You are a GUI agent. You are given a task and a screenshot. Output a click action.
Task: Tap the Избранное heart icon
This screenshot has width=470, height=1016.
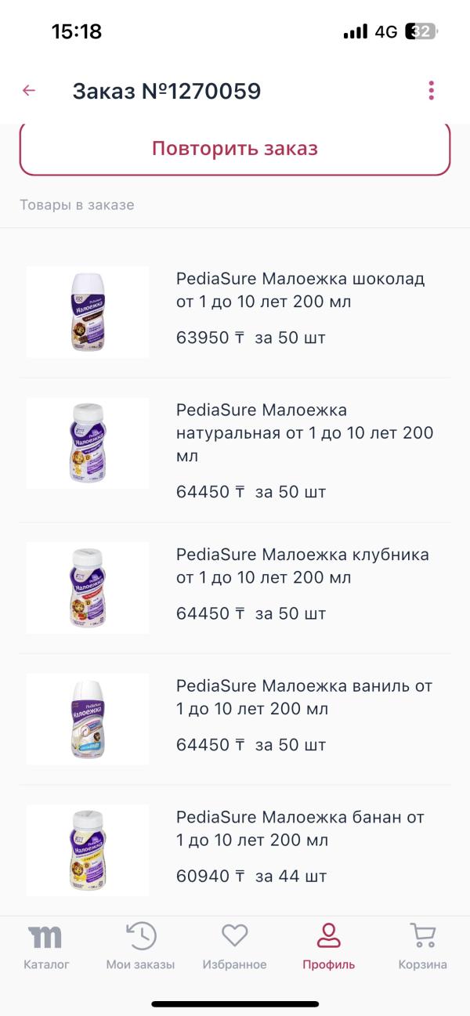click(x=234, y=936)
